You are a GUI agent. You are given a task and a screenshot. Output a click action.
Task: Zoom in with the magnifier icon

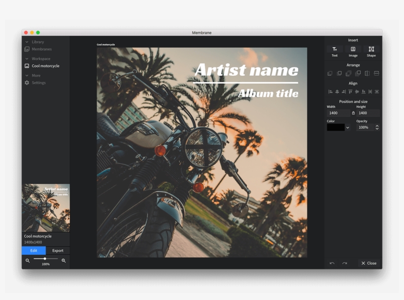point(64,261)
